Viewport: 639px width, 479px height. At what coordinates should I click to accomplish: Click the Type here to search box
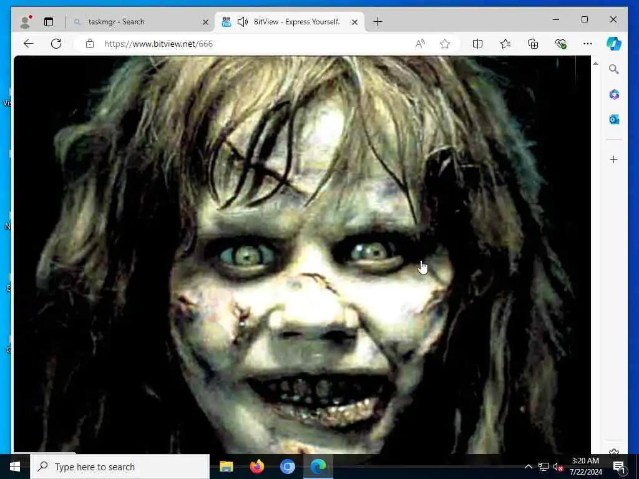point(120,467)
